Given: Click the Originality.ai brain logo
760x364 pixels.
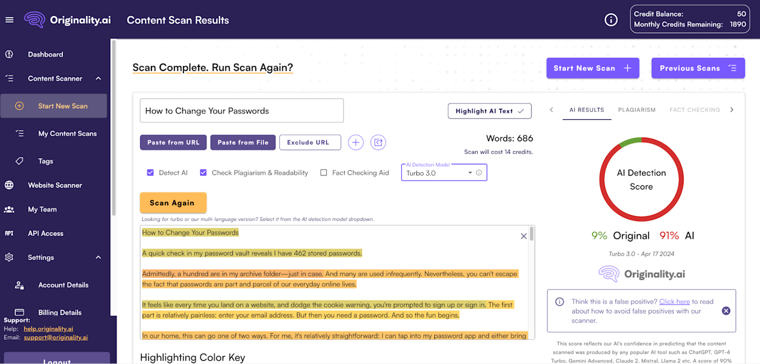Looking at the screenshot, I should pos(34,19).
